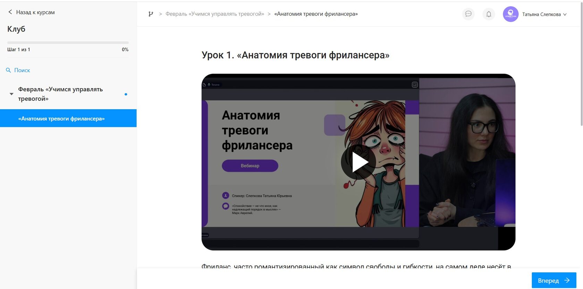Image resolution: width=583 pixels, height=289 pixels.
Task: Open the notifications bell
Action: point(489,14)
